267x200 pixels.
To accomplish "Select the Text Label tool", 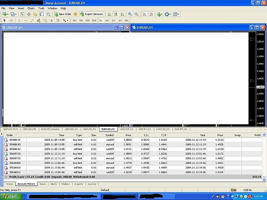I will (x=58, y=20).
